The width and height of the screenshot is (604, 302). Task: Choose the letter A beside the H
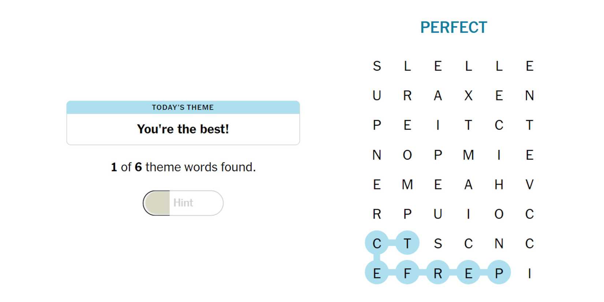(468, 184)
